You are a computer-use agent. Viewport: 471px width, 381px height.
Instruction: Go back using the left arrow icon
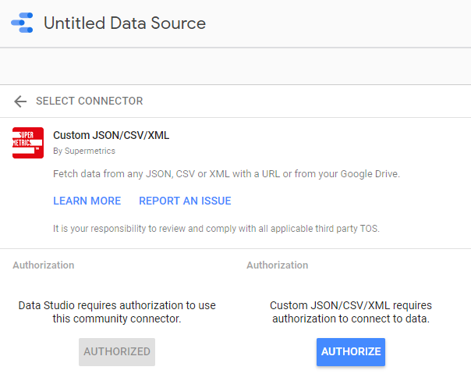(20, 101)
